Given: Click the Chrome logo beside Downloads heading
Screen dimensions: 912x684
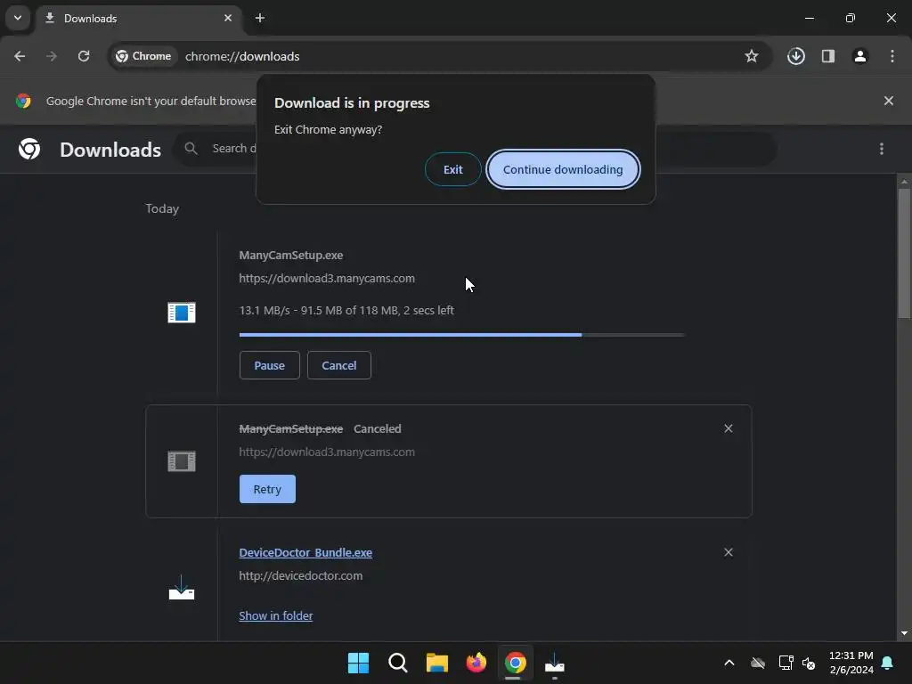Looking at the screenshot, I should tap(29, 149).
